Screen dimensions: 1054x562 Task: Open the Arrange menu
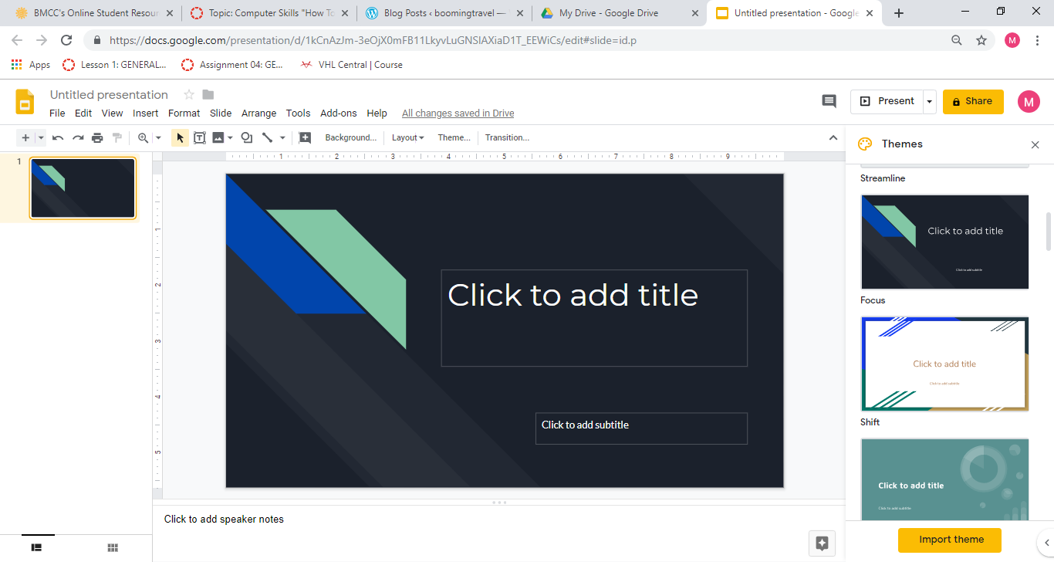258,113
